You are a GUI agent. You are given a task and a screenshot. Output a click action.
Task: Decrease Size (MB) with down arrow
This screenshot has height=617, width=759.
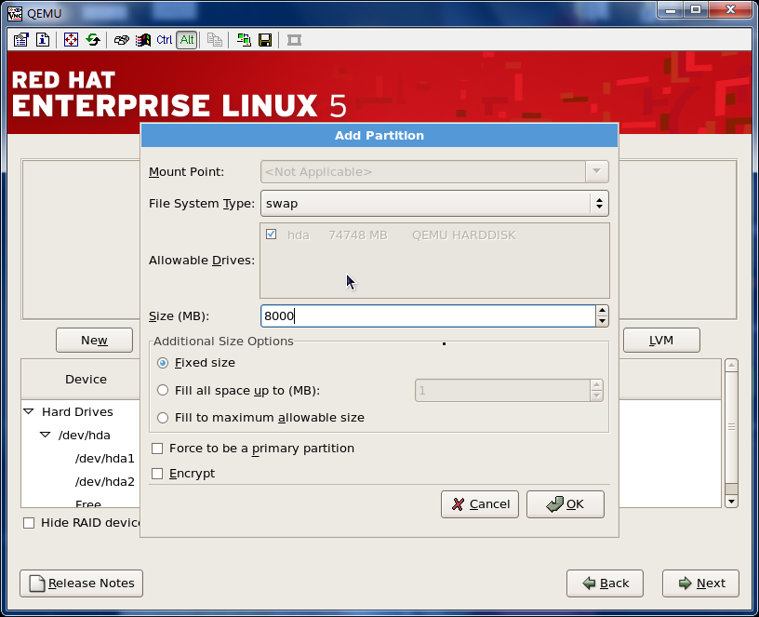point(602,321)
